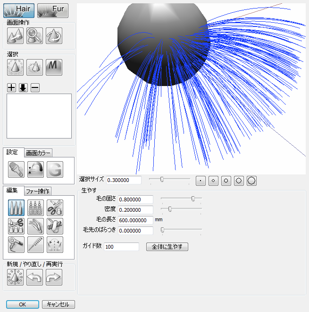The image size is (309, 312).
Task: Switch to Hair mode button
Action: click(19, 10)
